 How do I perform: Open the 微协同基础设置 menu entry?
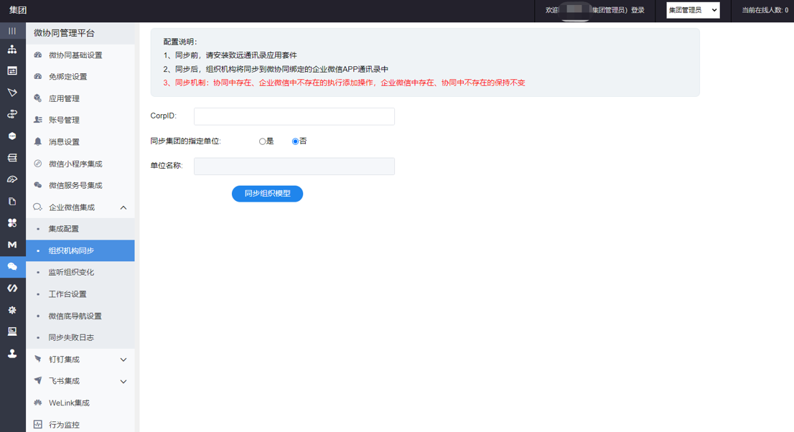75,55
